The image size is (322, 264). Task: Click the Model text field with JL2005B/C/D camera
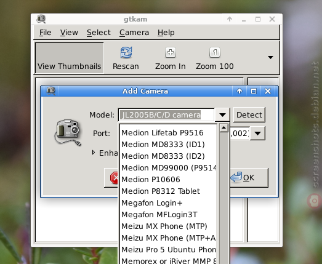point(166,114)
